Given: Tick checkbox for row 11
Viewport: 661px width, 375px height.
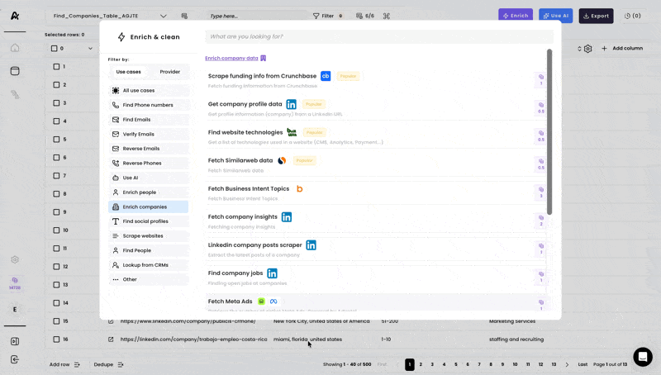Looking at the screenshot, I should pyautogui.click(x=56, y=248).
